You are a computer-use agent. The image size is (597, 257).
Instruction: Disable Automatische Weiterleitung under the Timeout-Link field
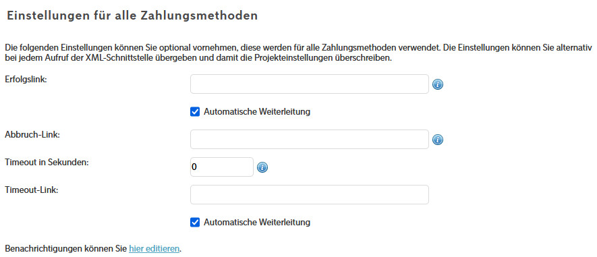click(195, 223)
